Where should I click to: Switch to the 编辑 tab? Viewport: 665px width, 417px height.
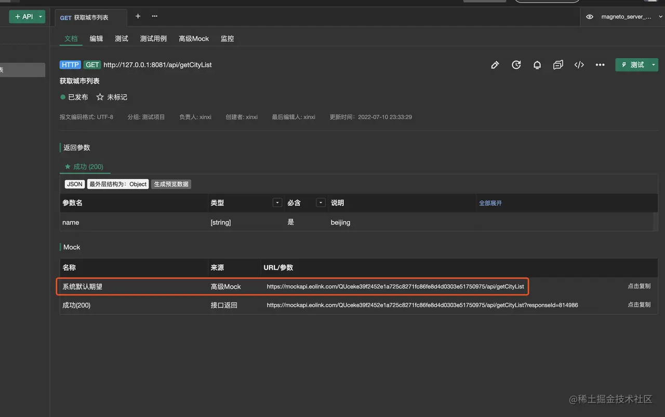click(96, 38)
